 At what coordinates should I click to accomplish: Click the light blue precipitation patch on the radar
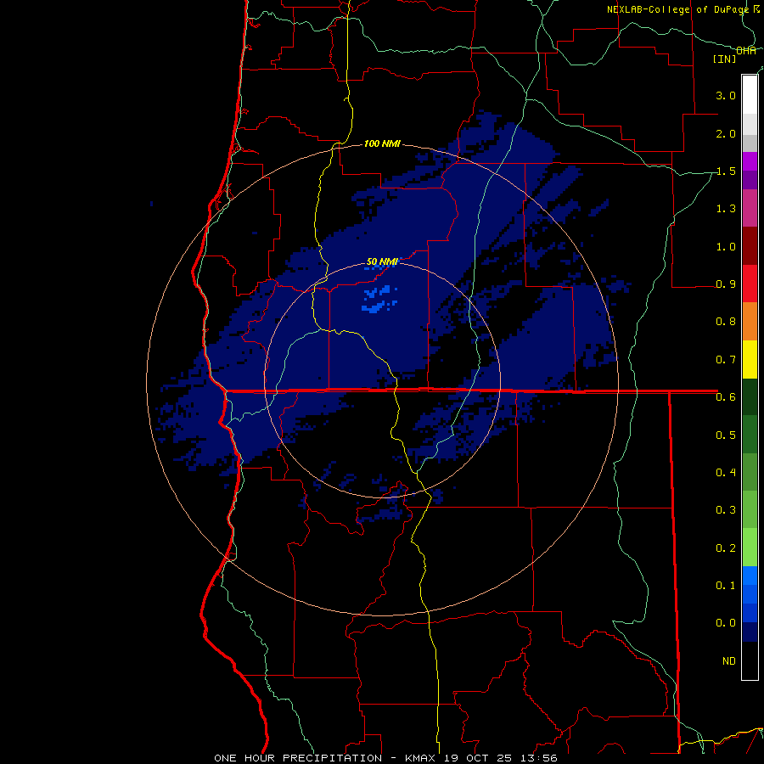[379, 300]
